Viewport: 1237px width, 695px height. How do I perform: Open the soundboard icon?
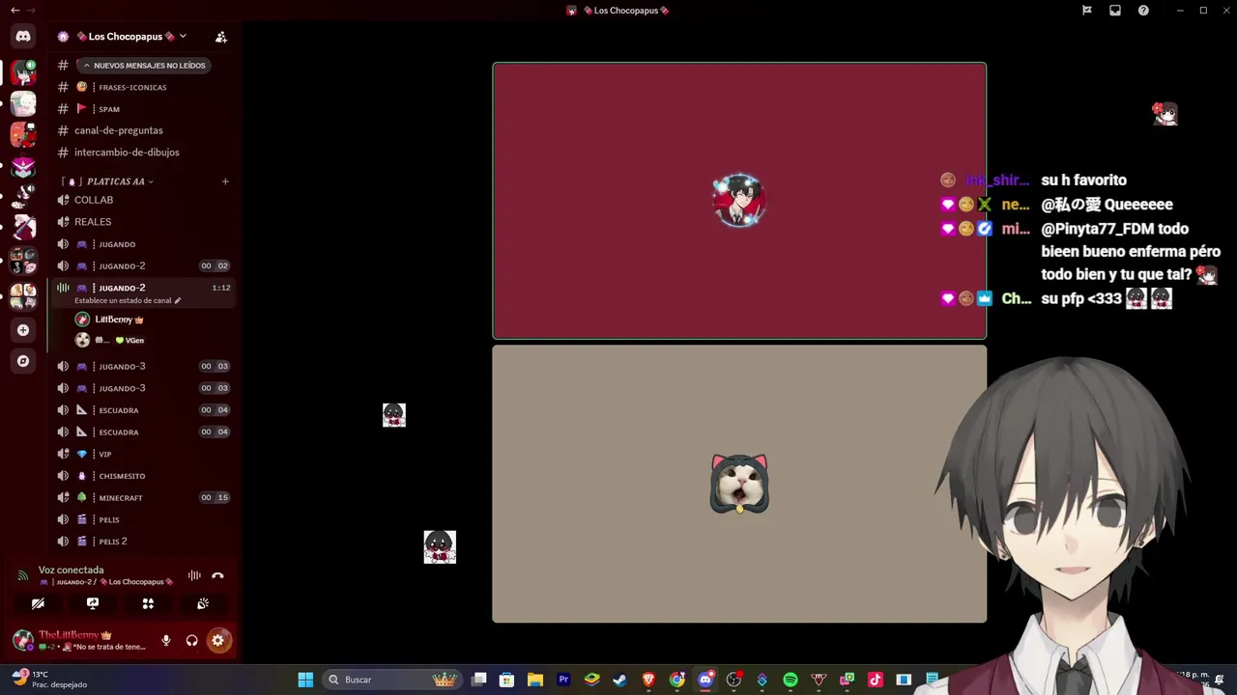click(203, 603)
